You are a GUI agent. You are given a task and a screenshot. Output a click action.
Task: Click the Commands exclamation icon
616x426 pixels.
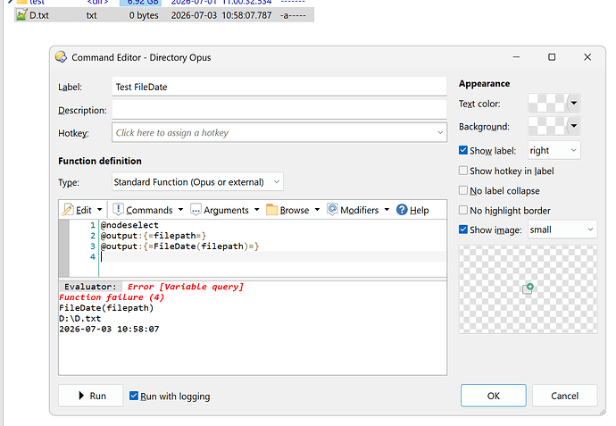tap(118, 210)
